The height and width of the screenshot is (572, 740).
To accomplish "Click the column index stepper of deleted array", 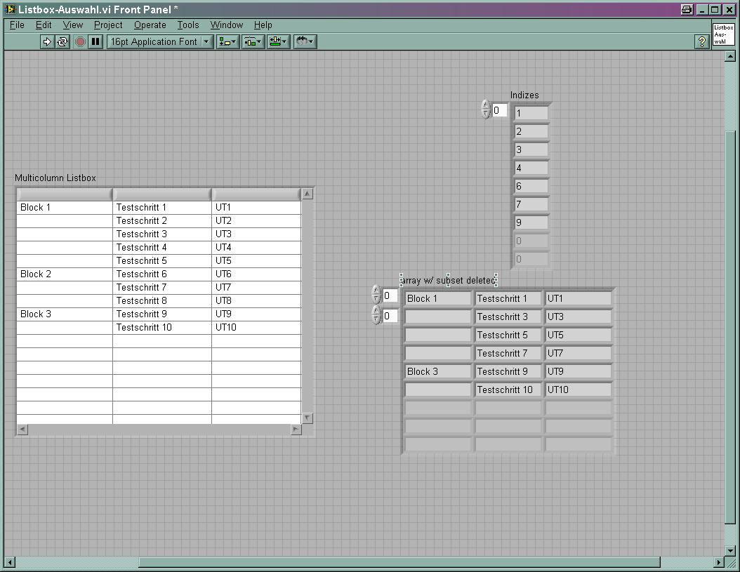I will [376, 315].
